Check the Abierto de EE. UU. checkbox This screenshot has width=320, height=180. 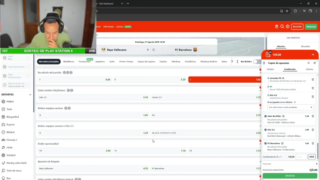click(28, 85)
